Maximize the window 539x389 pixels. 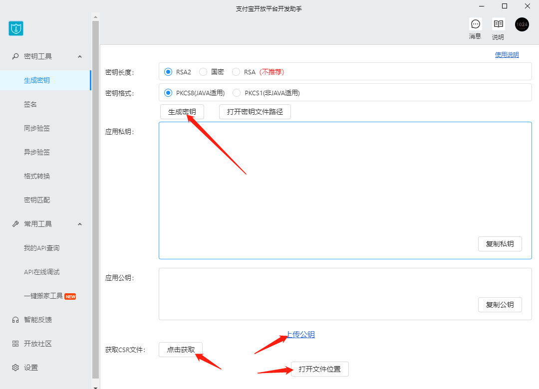coord(505,6)
